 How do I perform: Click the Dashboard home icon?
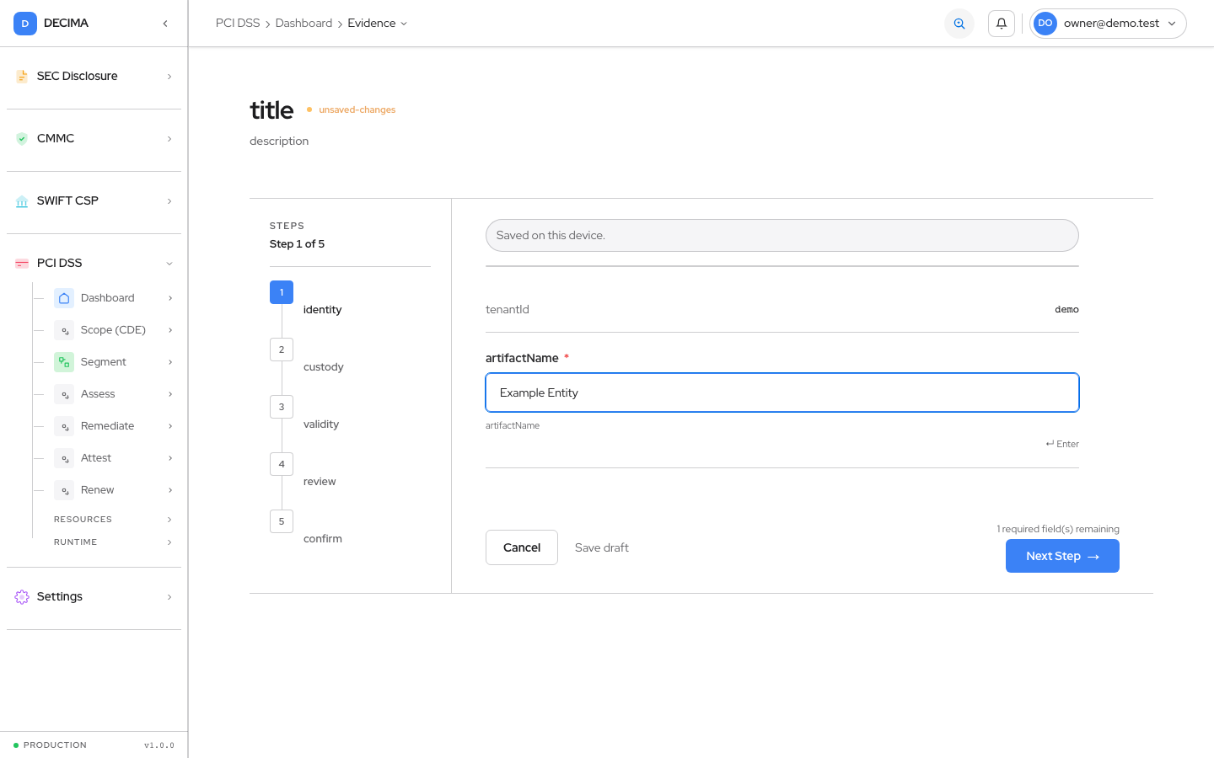coord(64,298)
